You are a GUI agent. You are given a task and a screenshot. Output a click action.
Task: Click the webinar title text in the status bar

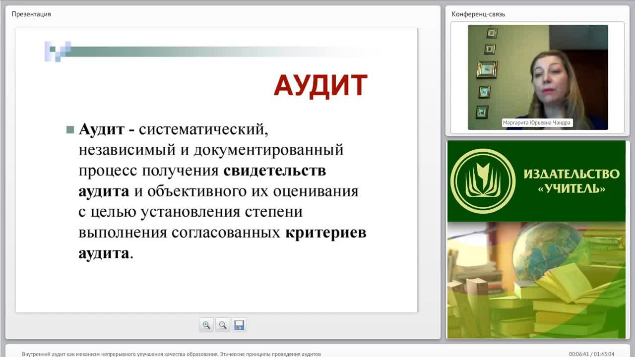171,354
